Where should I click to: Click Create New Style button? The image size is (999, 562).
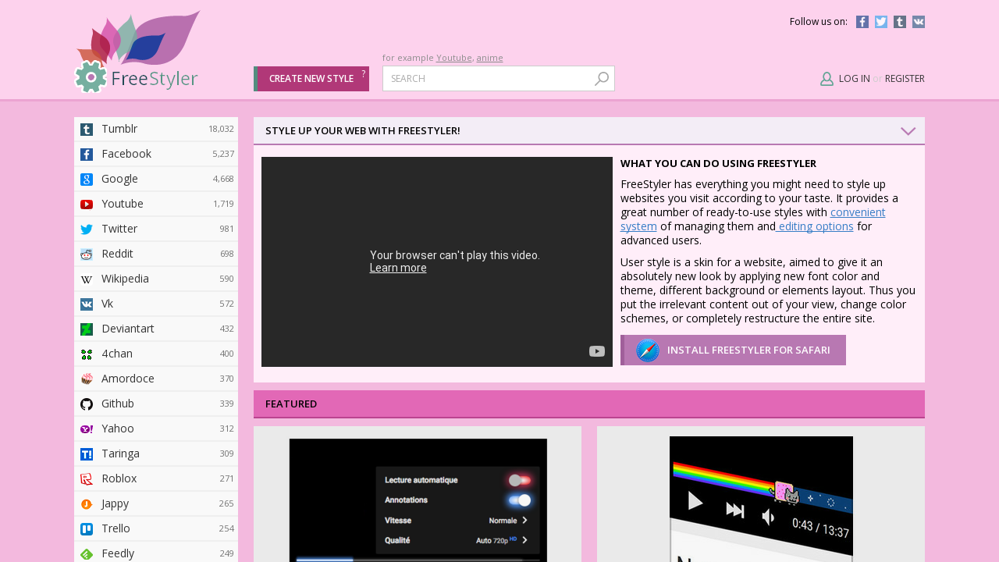point(311,79)
